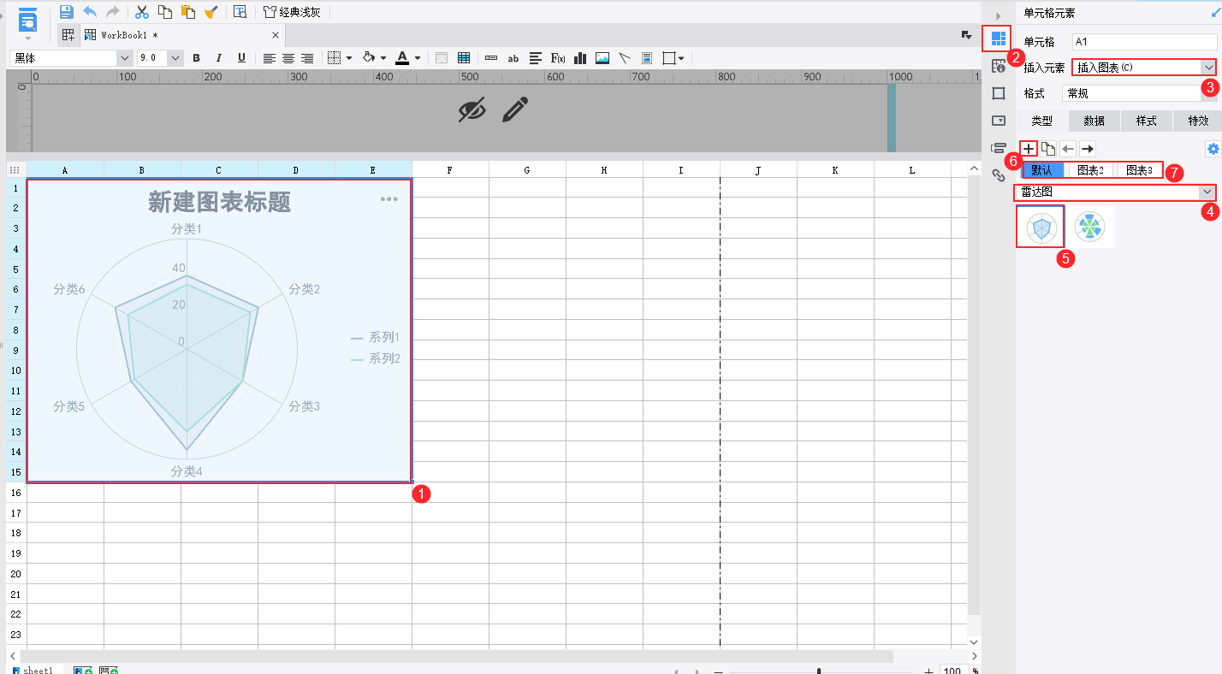1222x674 pixels.
Task: Copy the selected cell in the top toolbar
Action: 165,12
